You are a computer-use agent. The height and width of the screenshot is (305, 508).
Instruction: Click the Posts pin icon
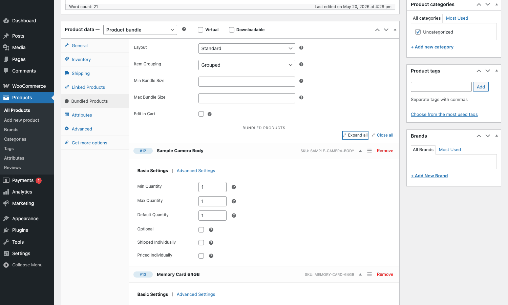[x=6, y=36]
